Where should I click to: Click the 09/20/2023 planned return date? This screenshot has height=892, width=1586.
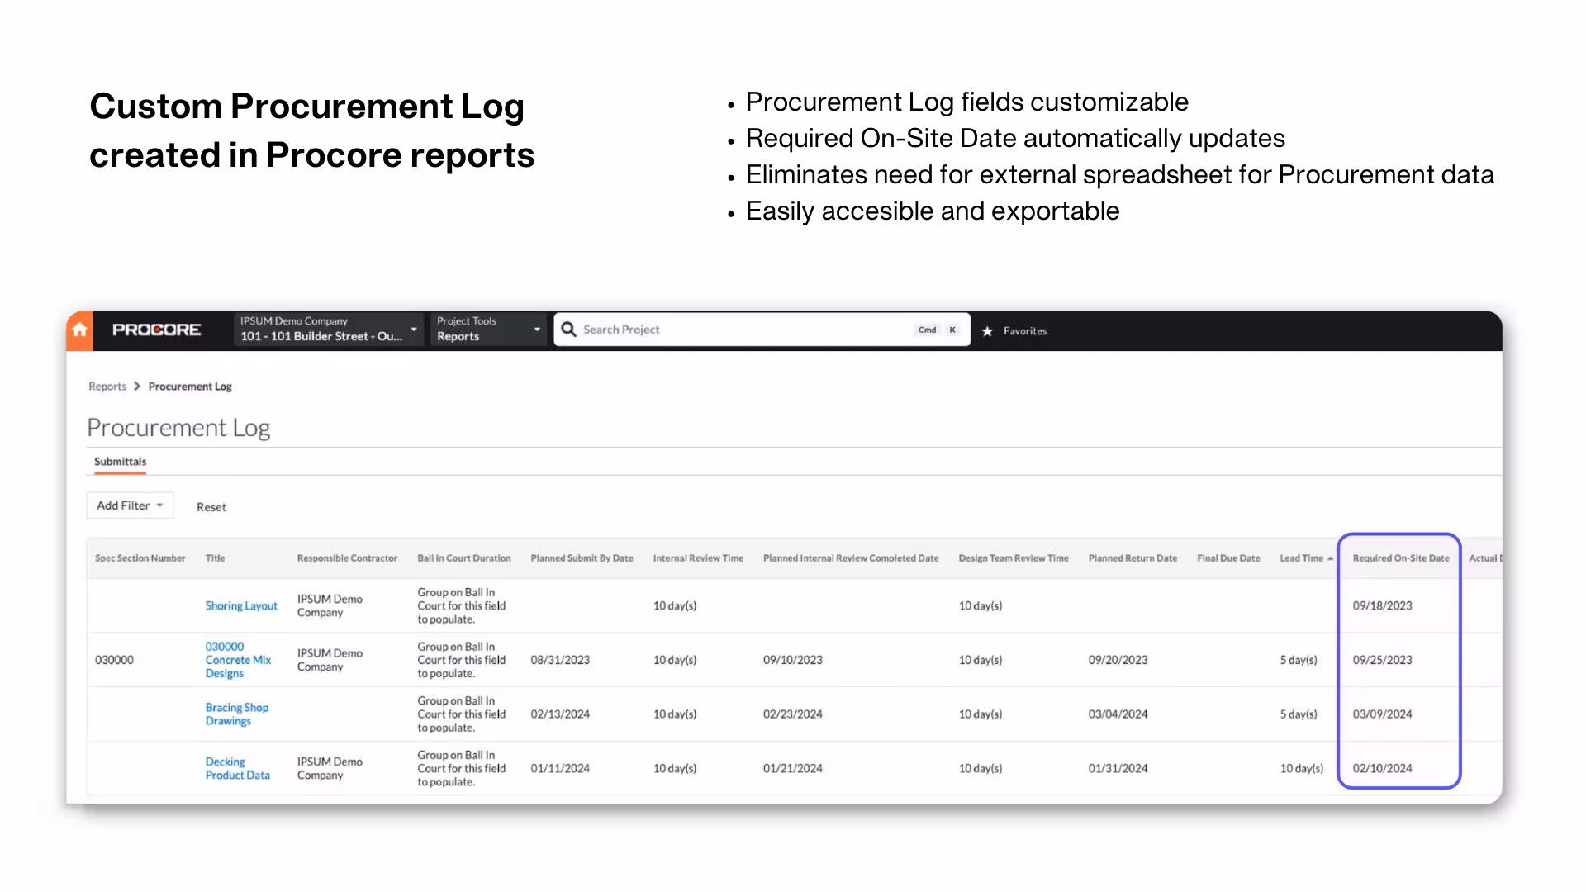1118,660
